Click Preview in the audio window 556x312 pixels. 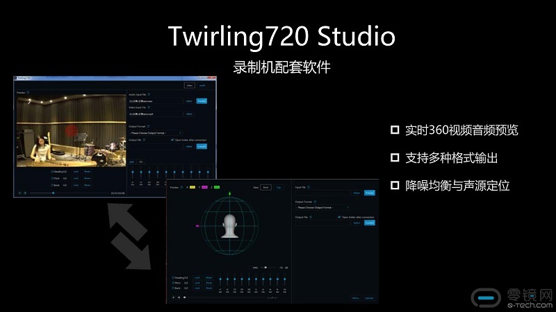tap(370, 193)
